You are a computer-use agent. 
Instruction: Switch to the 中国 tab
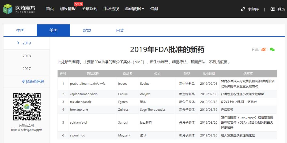(20, 30)
